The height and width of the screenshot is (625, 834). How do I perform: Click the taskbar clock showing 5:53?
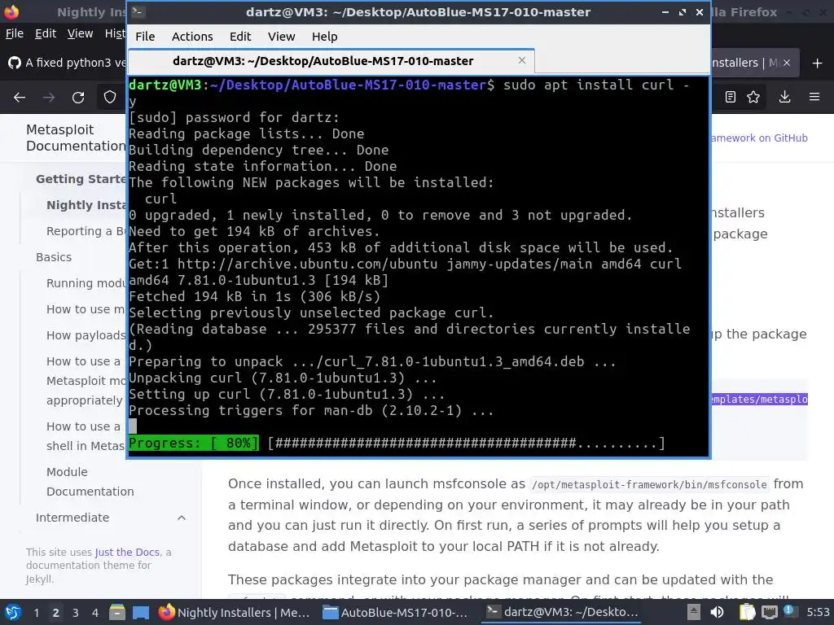click(818, 612)
